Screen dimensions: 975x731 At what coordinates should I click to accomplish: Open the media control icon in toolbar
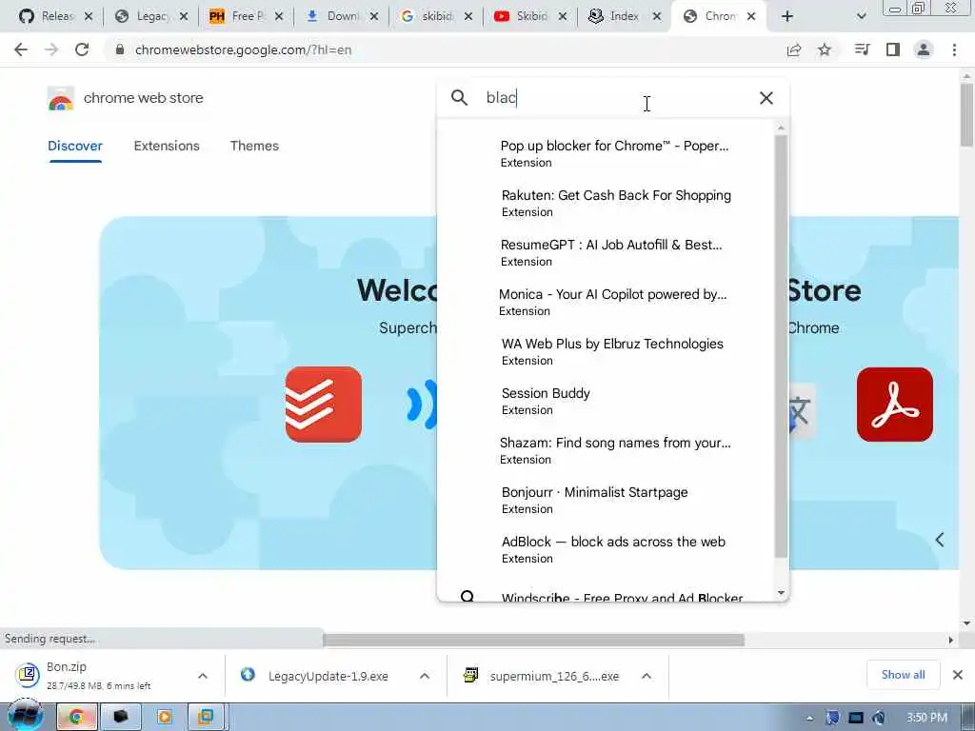coord(862,49)
